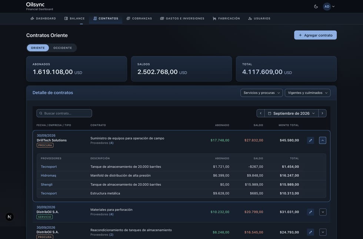Open the Hidromaq provider link

click(49, 175)
